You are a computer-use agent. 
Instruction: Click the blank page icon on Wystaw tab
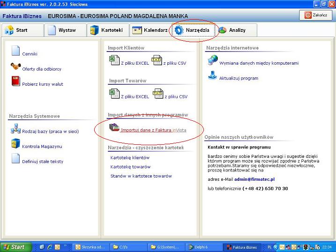(x=52, y=30)
